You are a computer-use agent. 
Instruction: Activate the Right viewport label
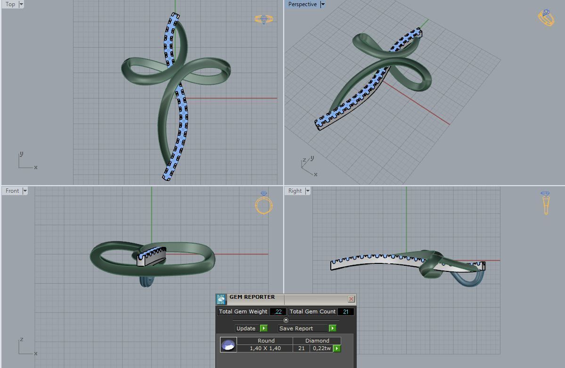295,191
